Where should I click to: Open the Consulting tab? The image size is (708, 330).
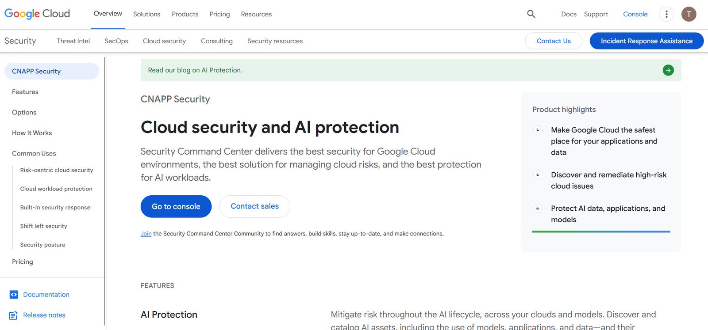tap(216, 41)
